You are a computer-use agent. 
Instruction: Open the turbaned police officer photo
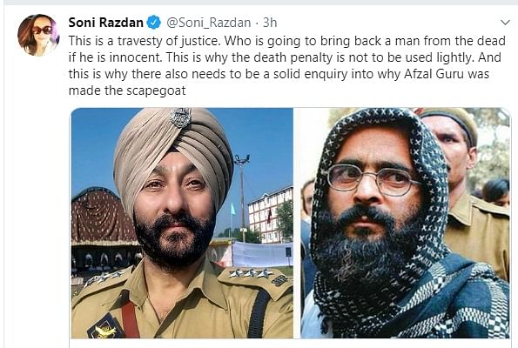click(x=182, y=223)
